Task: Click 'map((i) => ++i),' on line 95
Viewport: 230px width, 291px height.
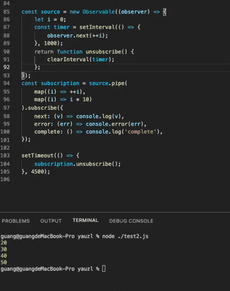Action: (60, 92)
